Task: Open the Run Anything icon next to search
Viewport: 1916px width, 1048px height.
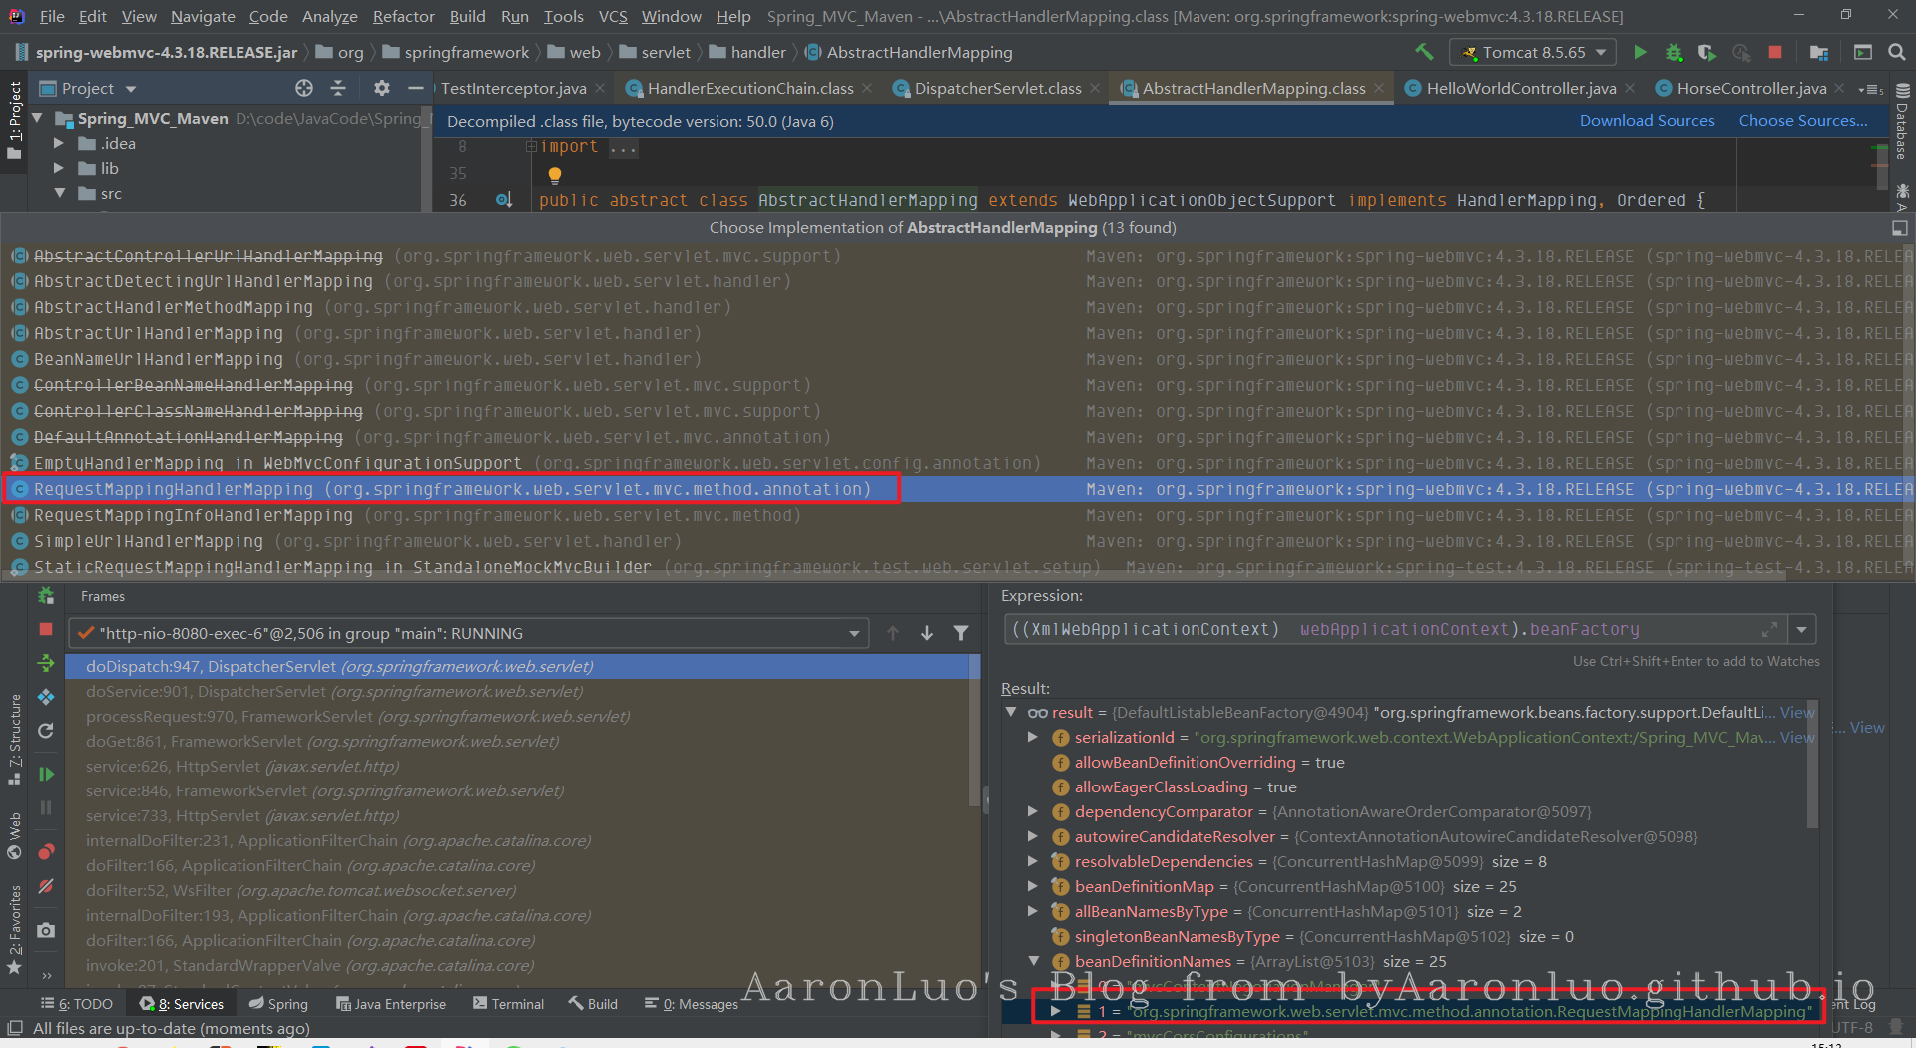Action: point(1862,52)
